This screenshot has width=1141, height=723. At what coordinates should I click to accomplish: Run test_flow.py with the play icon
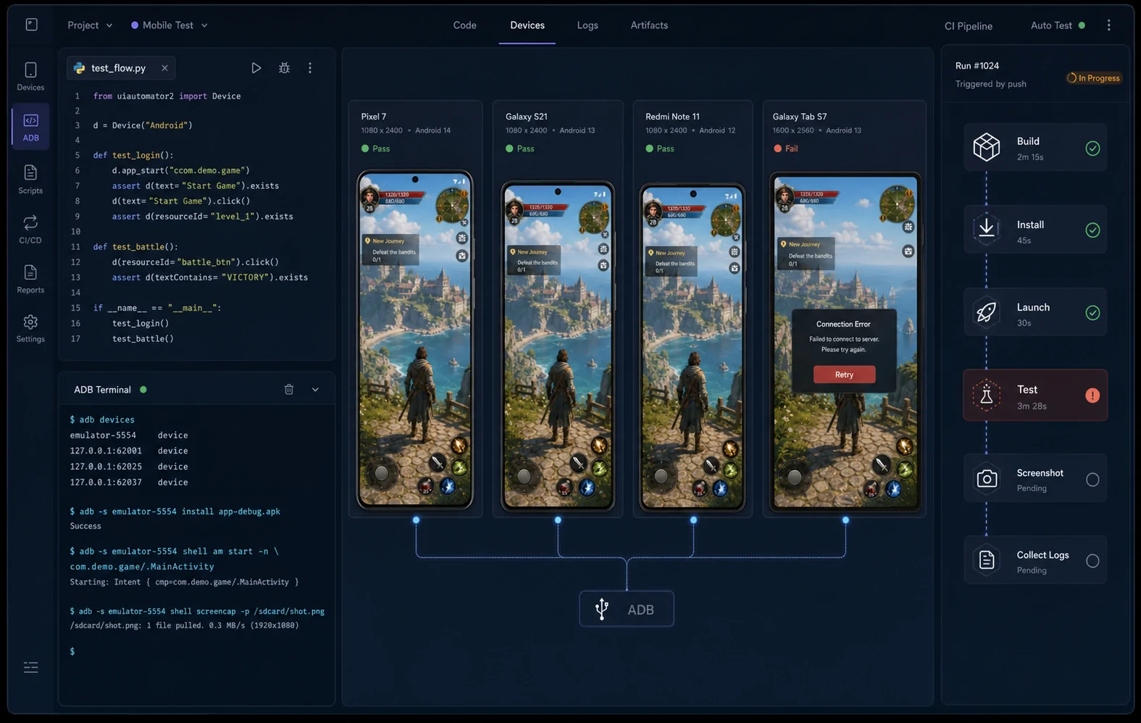pyautogui.click(x=256, y=67)
